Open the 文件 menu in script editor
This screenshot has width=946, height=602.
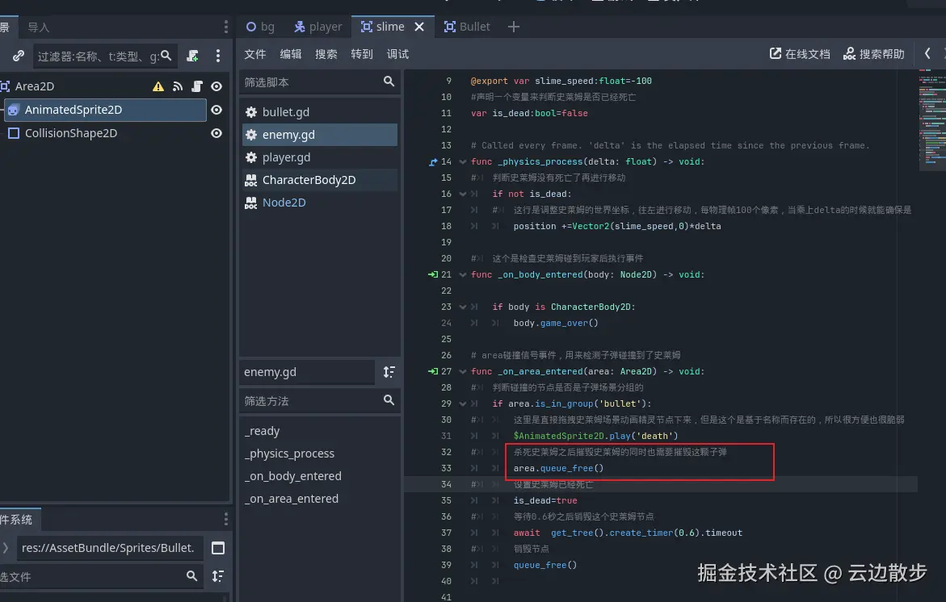[254, 54]
